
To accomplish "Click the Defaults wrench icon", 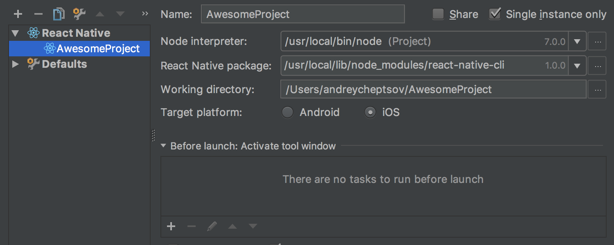I will [x=34, y=64].
